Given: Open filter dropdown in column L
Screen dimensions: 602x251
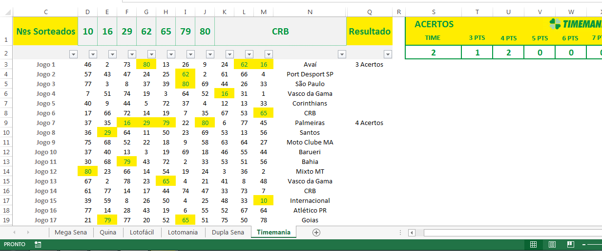Looking at the screenshot, I should (249, 54).
